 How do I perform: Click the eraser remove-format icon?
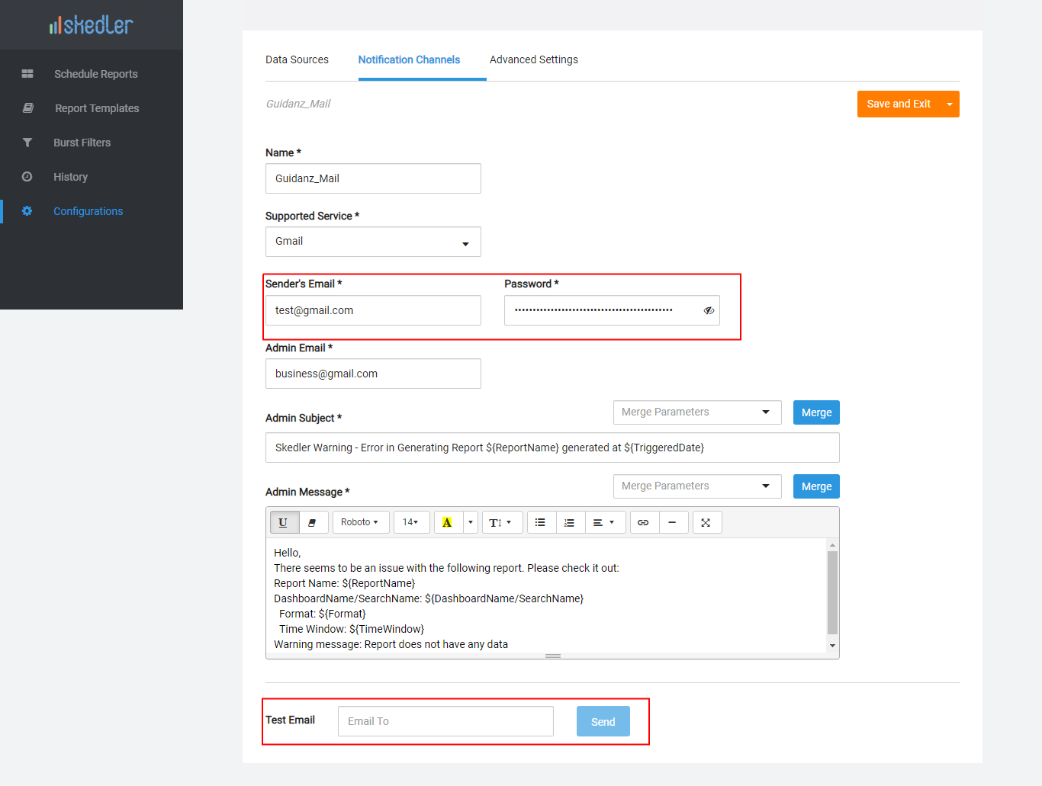click(x=313, y=522)
